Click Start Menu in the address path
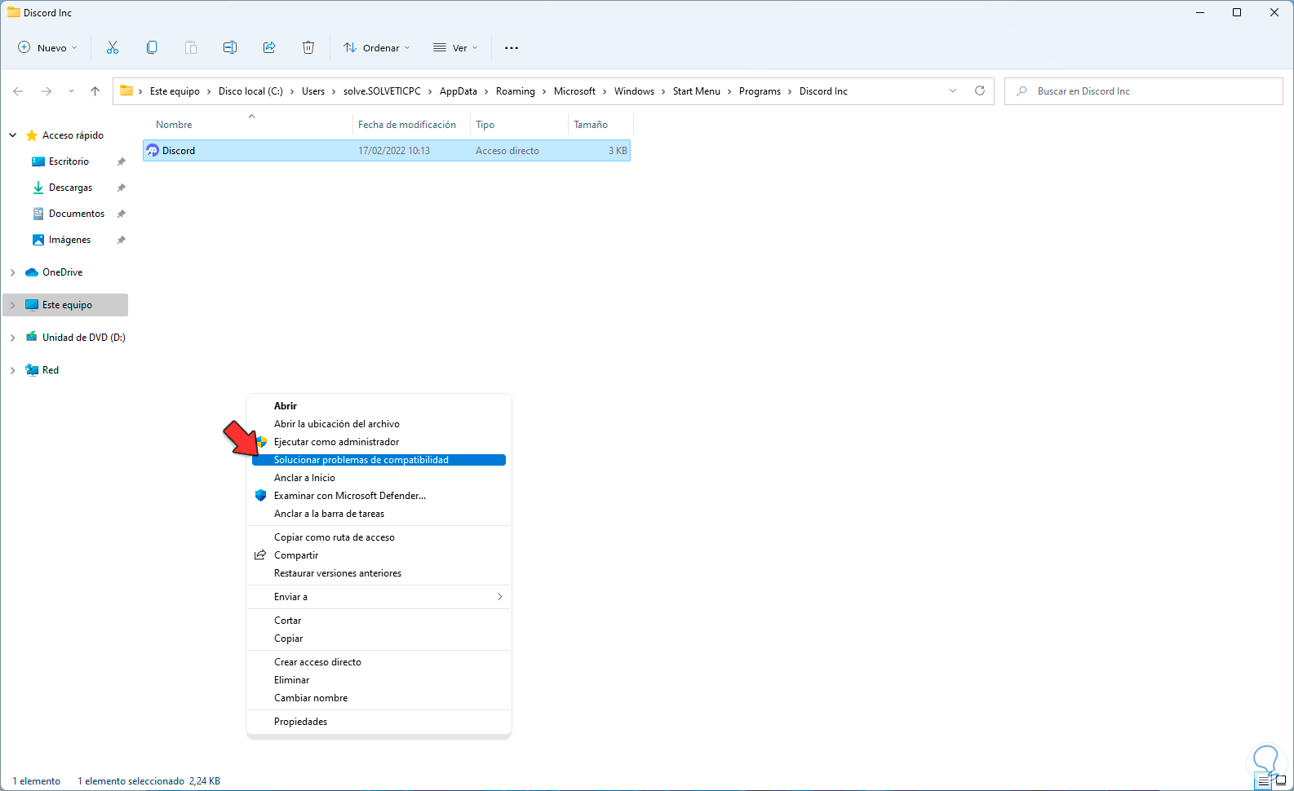This screenshot has height=791, width=1294. [x=697, y=91]
